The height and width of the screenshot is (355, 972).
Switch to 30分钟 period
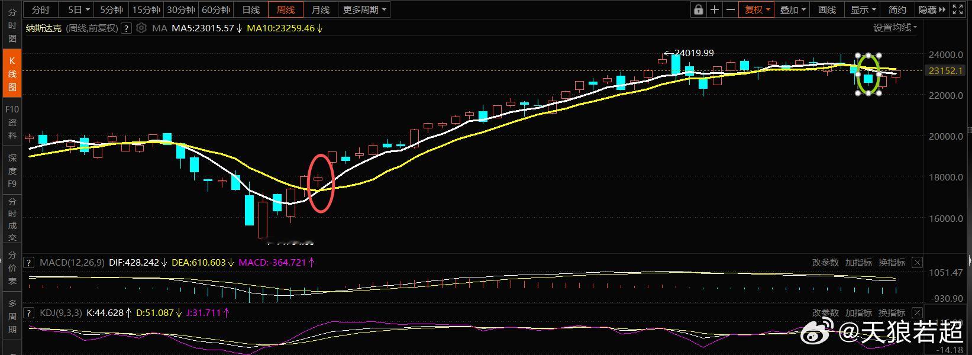(180, 9)
